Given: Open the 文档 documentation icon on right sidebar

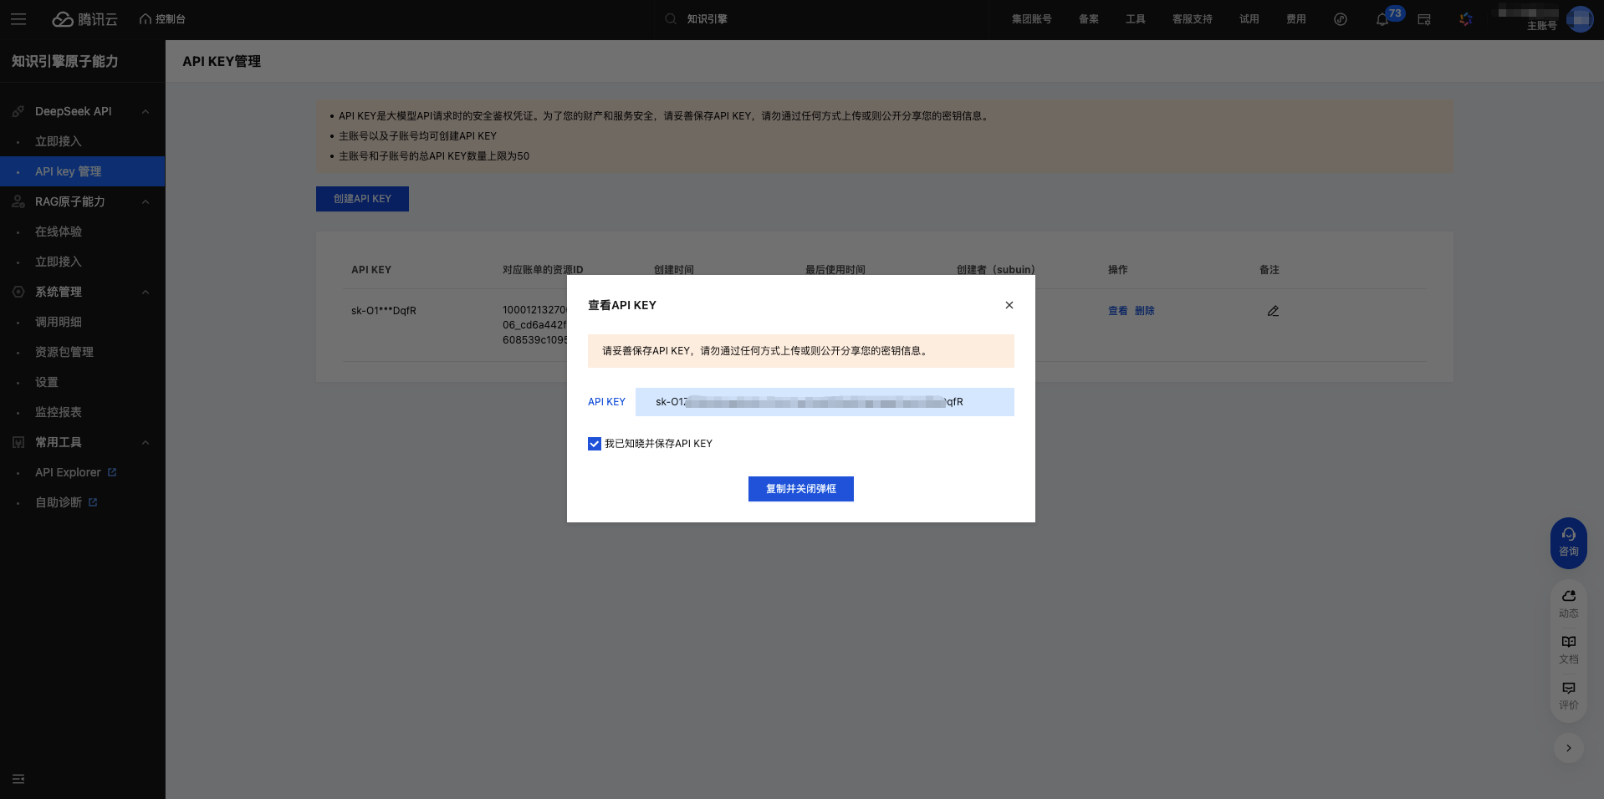Looking at the screenshot, I should [x=1568, y=649].
